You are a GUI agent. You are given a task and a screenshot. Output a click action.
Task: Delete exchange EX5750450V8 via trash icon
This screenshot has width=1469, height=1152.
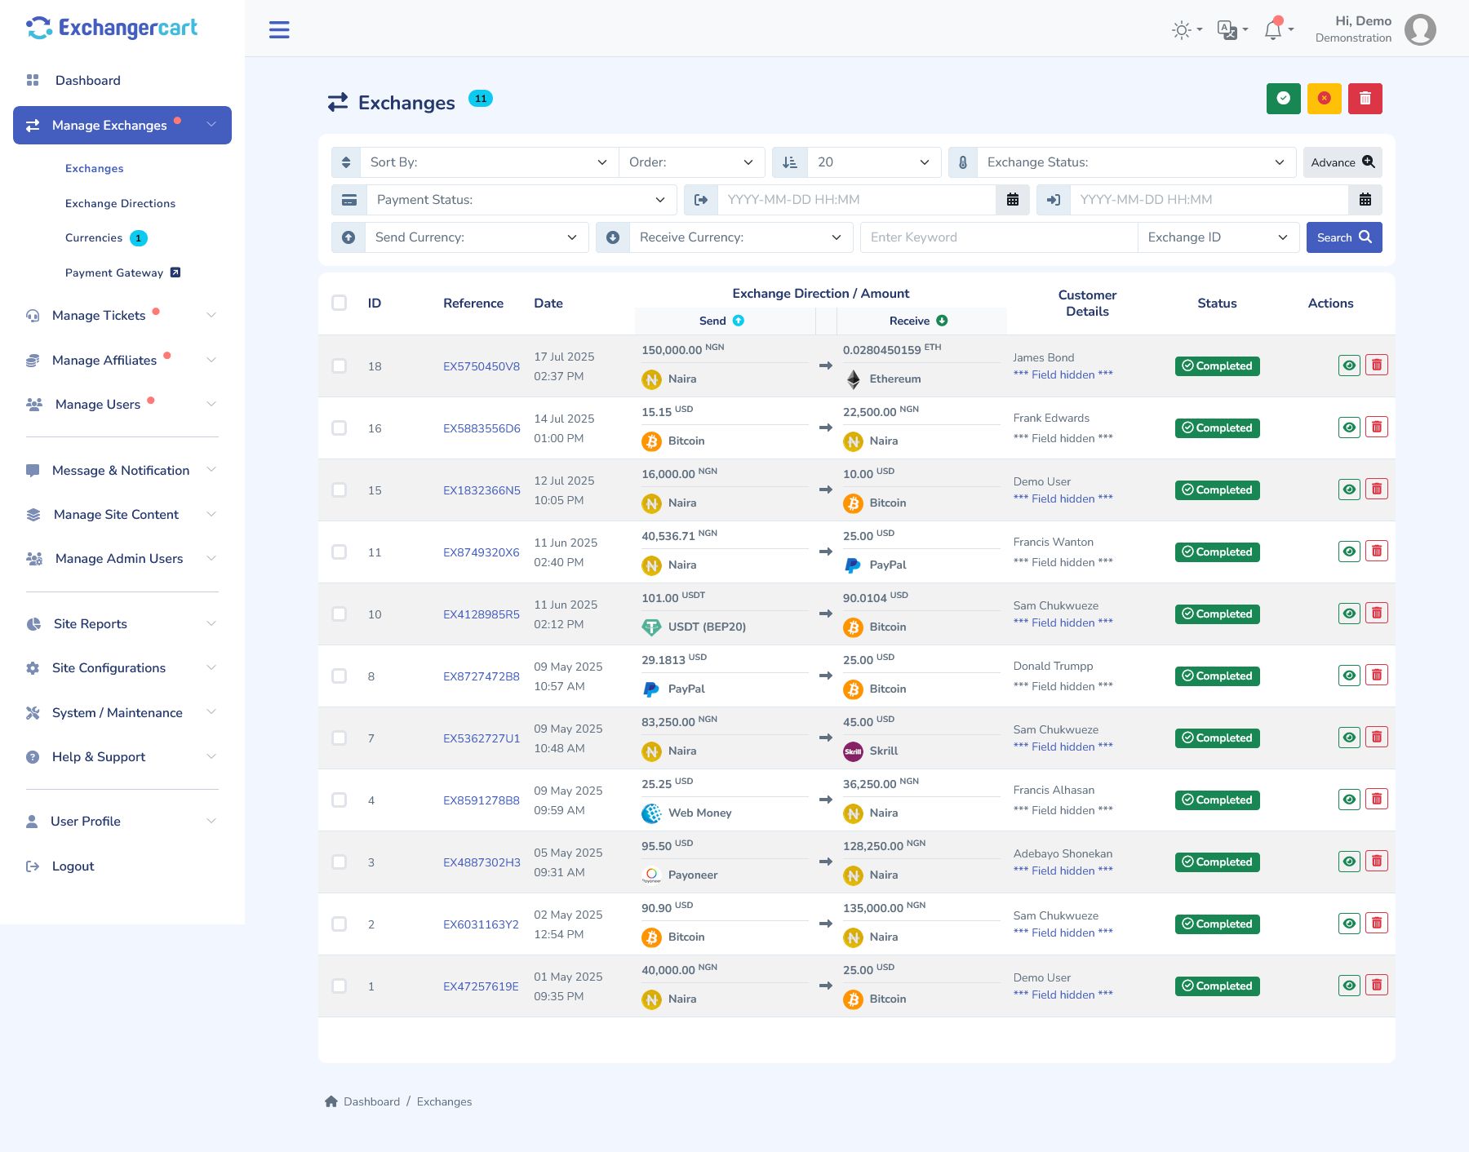tap(1377, 366)
